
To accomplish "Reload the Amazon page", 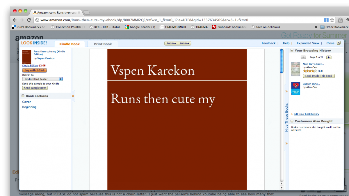I will [29, 20].
